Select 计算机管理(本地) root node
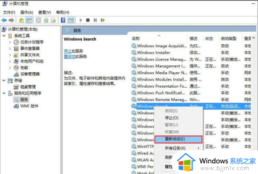 point(23,29)
